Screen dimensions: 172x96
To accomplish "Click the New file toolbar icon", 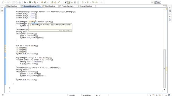I will pyautogui.click(x=3, y=2).
